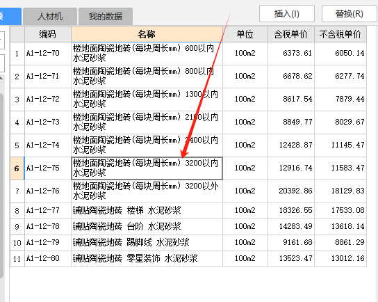Select code cell A1-12-75
The height and width of the screenshot is (302, 378).
click(x=48, y=168)
